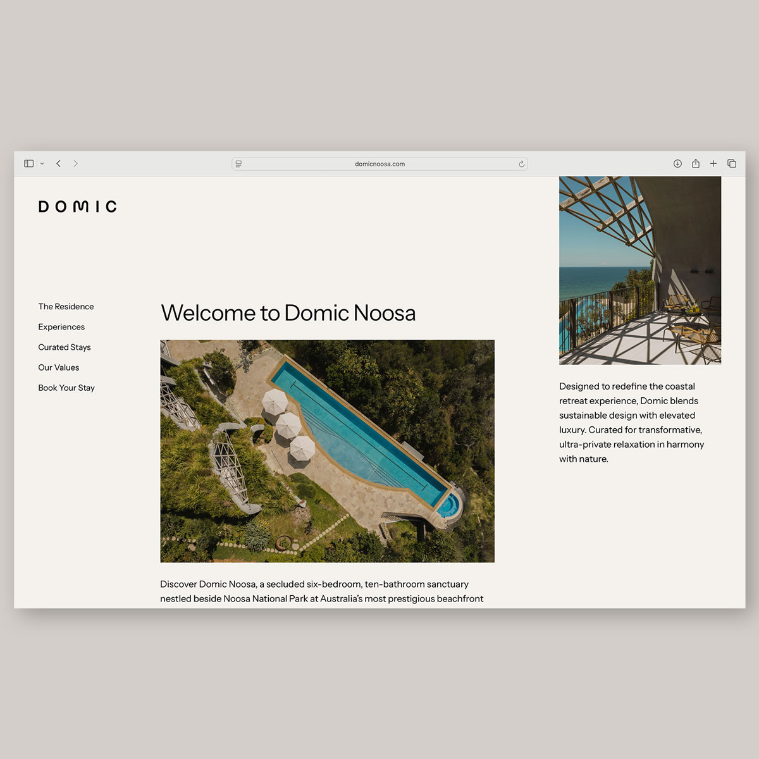
Task: Open The Residence menu item
Action: pos(66,307)
